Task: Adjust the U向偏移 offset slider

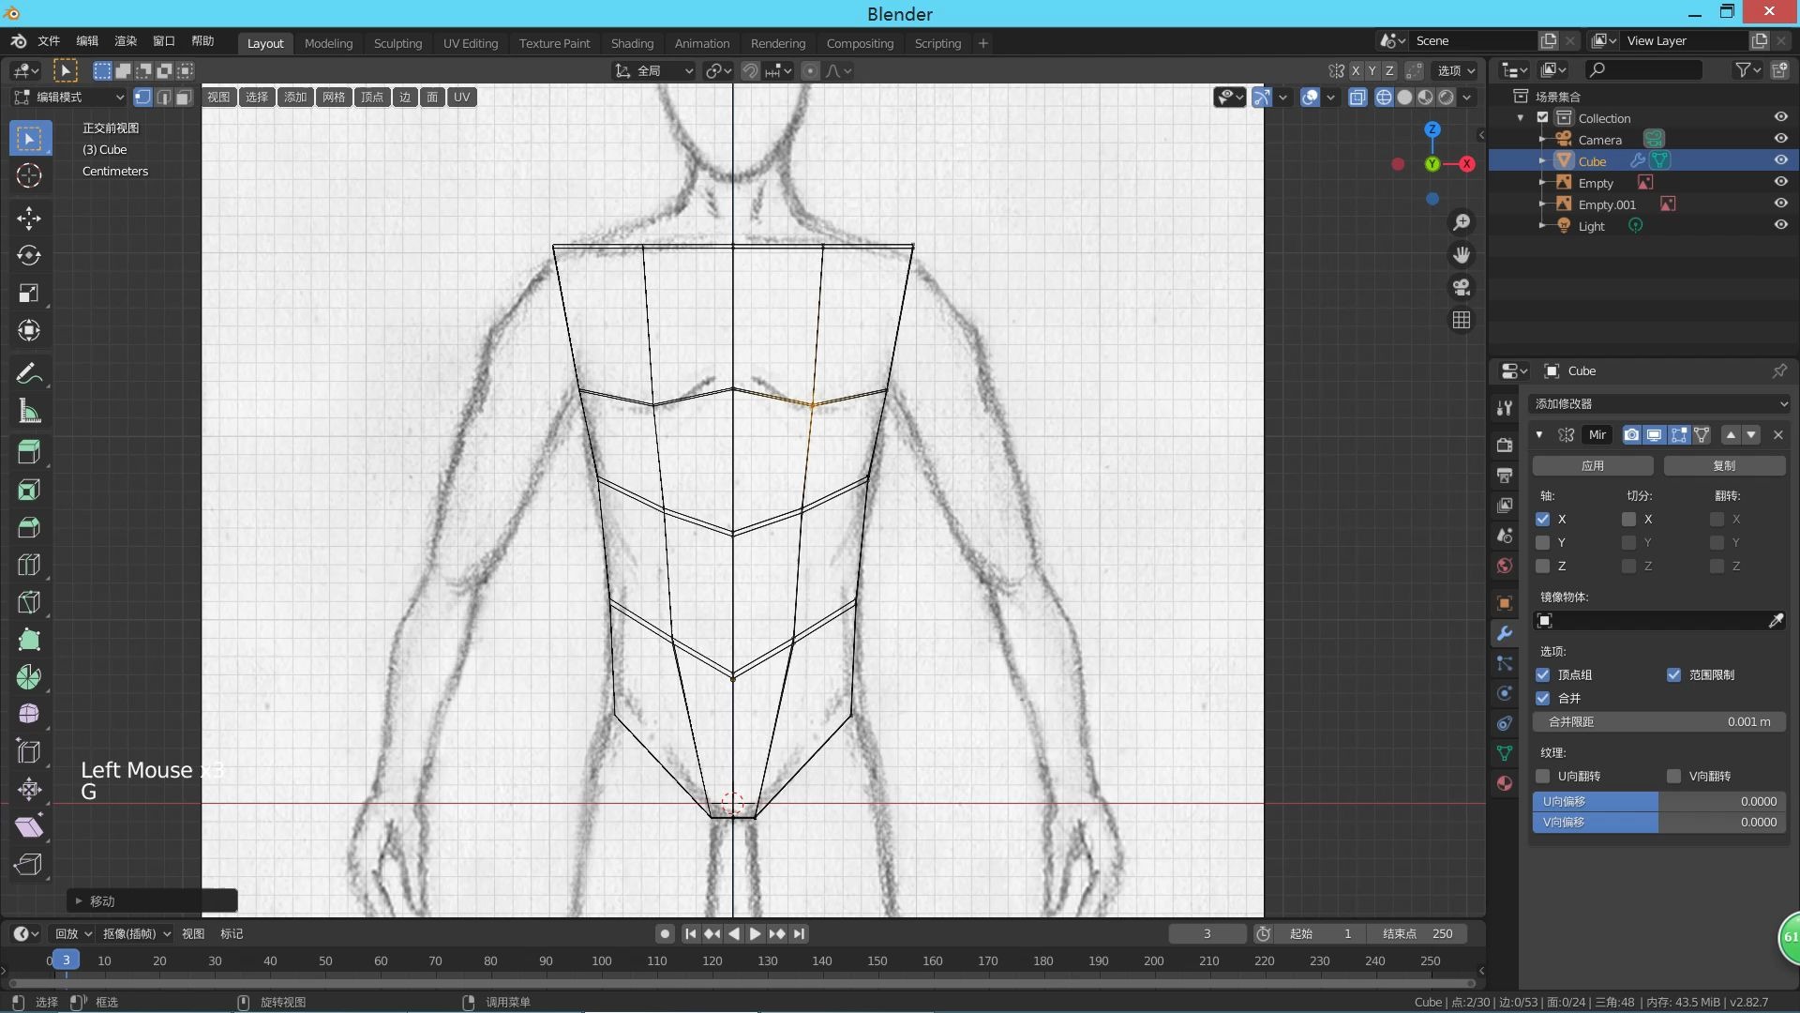Action: point(1658,801)
